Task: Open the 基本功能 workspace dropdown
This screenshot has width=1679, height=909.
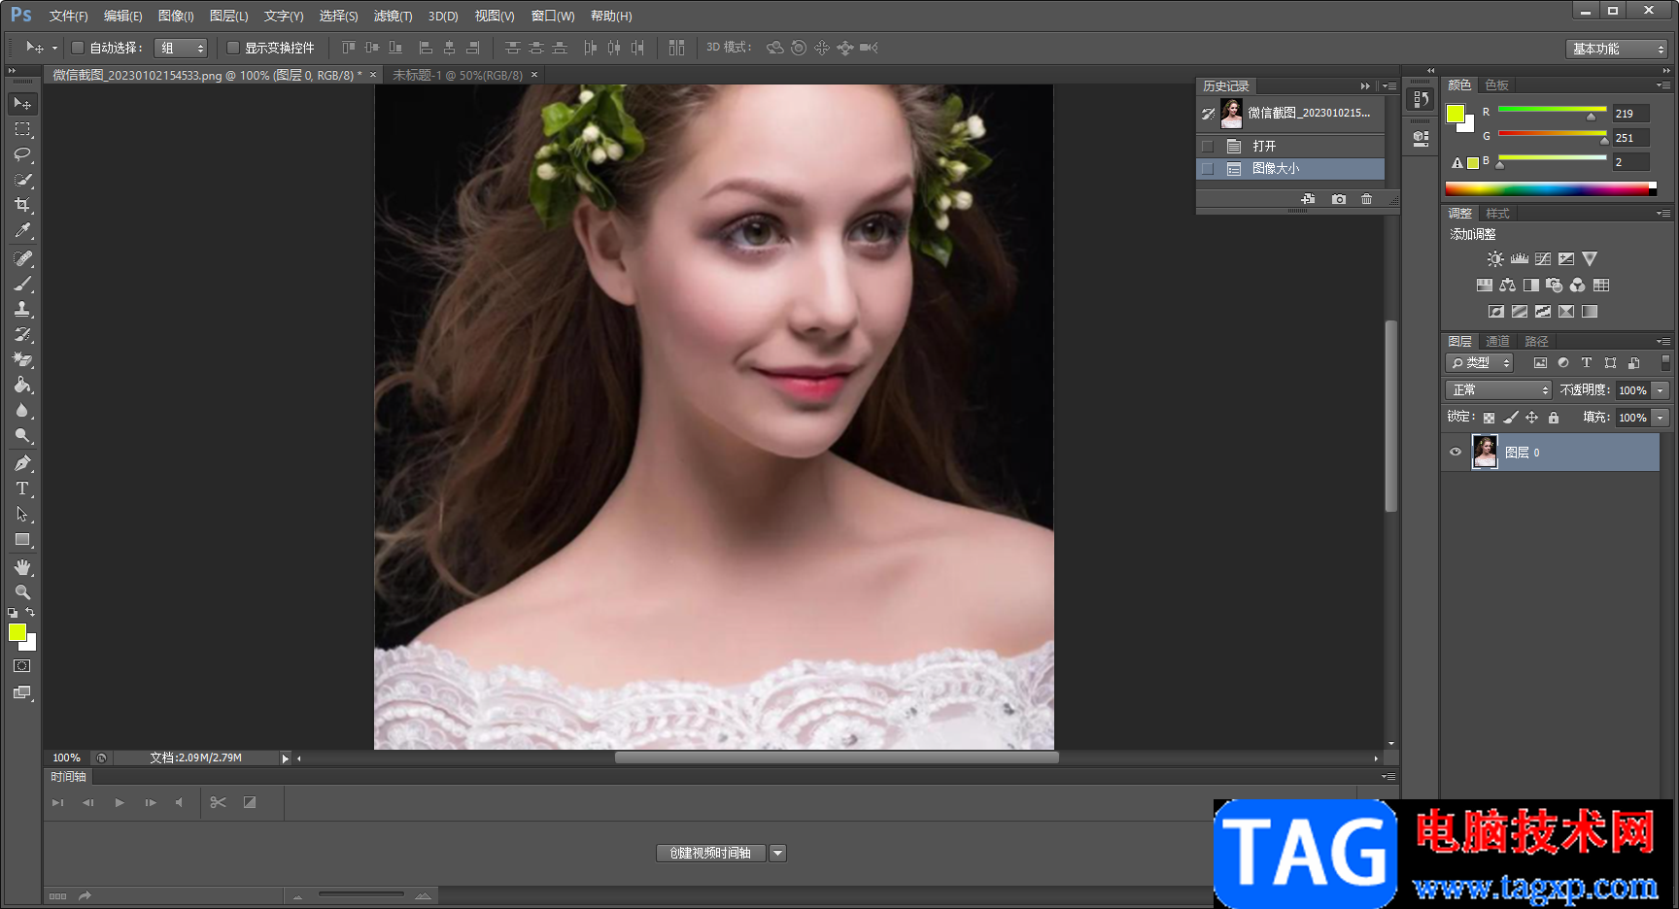Action: coord(1617,49)
